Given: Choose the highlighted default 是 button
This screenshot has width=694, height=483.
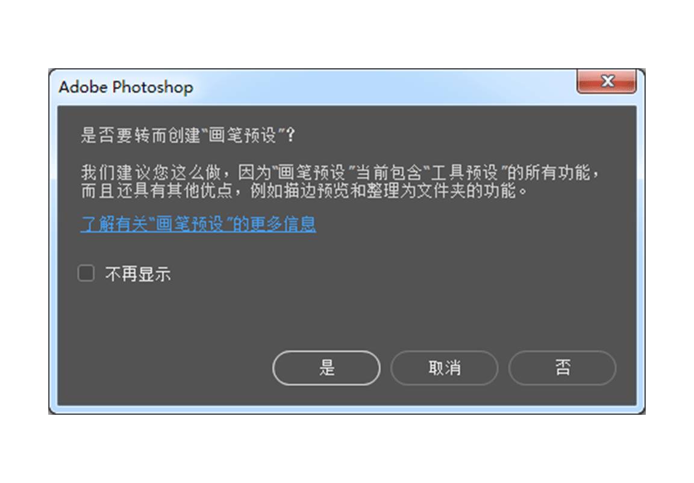Looking at the screenshot, I should (x=326, y=368).
